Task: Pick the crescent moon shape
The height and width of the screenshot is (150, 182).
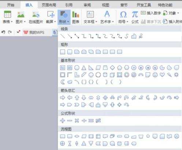Action: 63,82
